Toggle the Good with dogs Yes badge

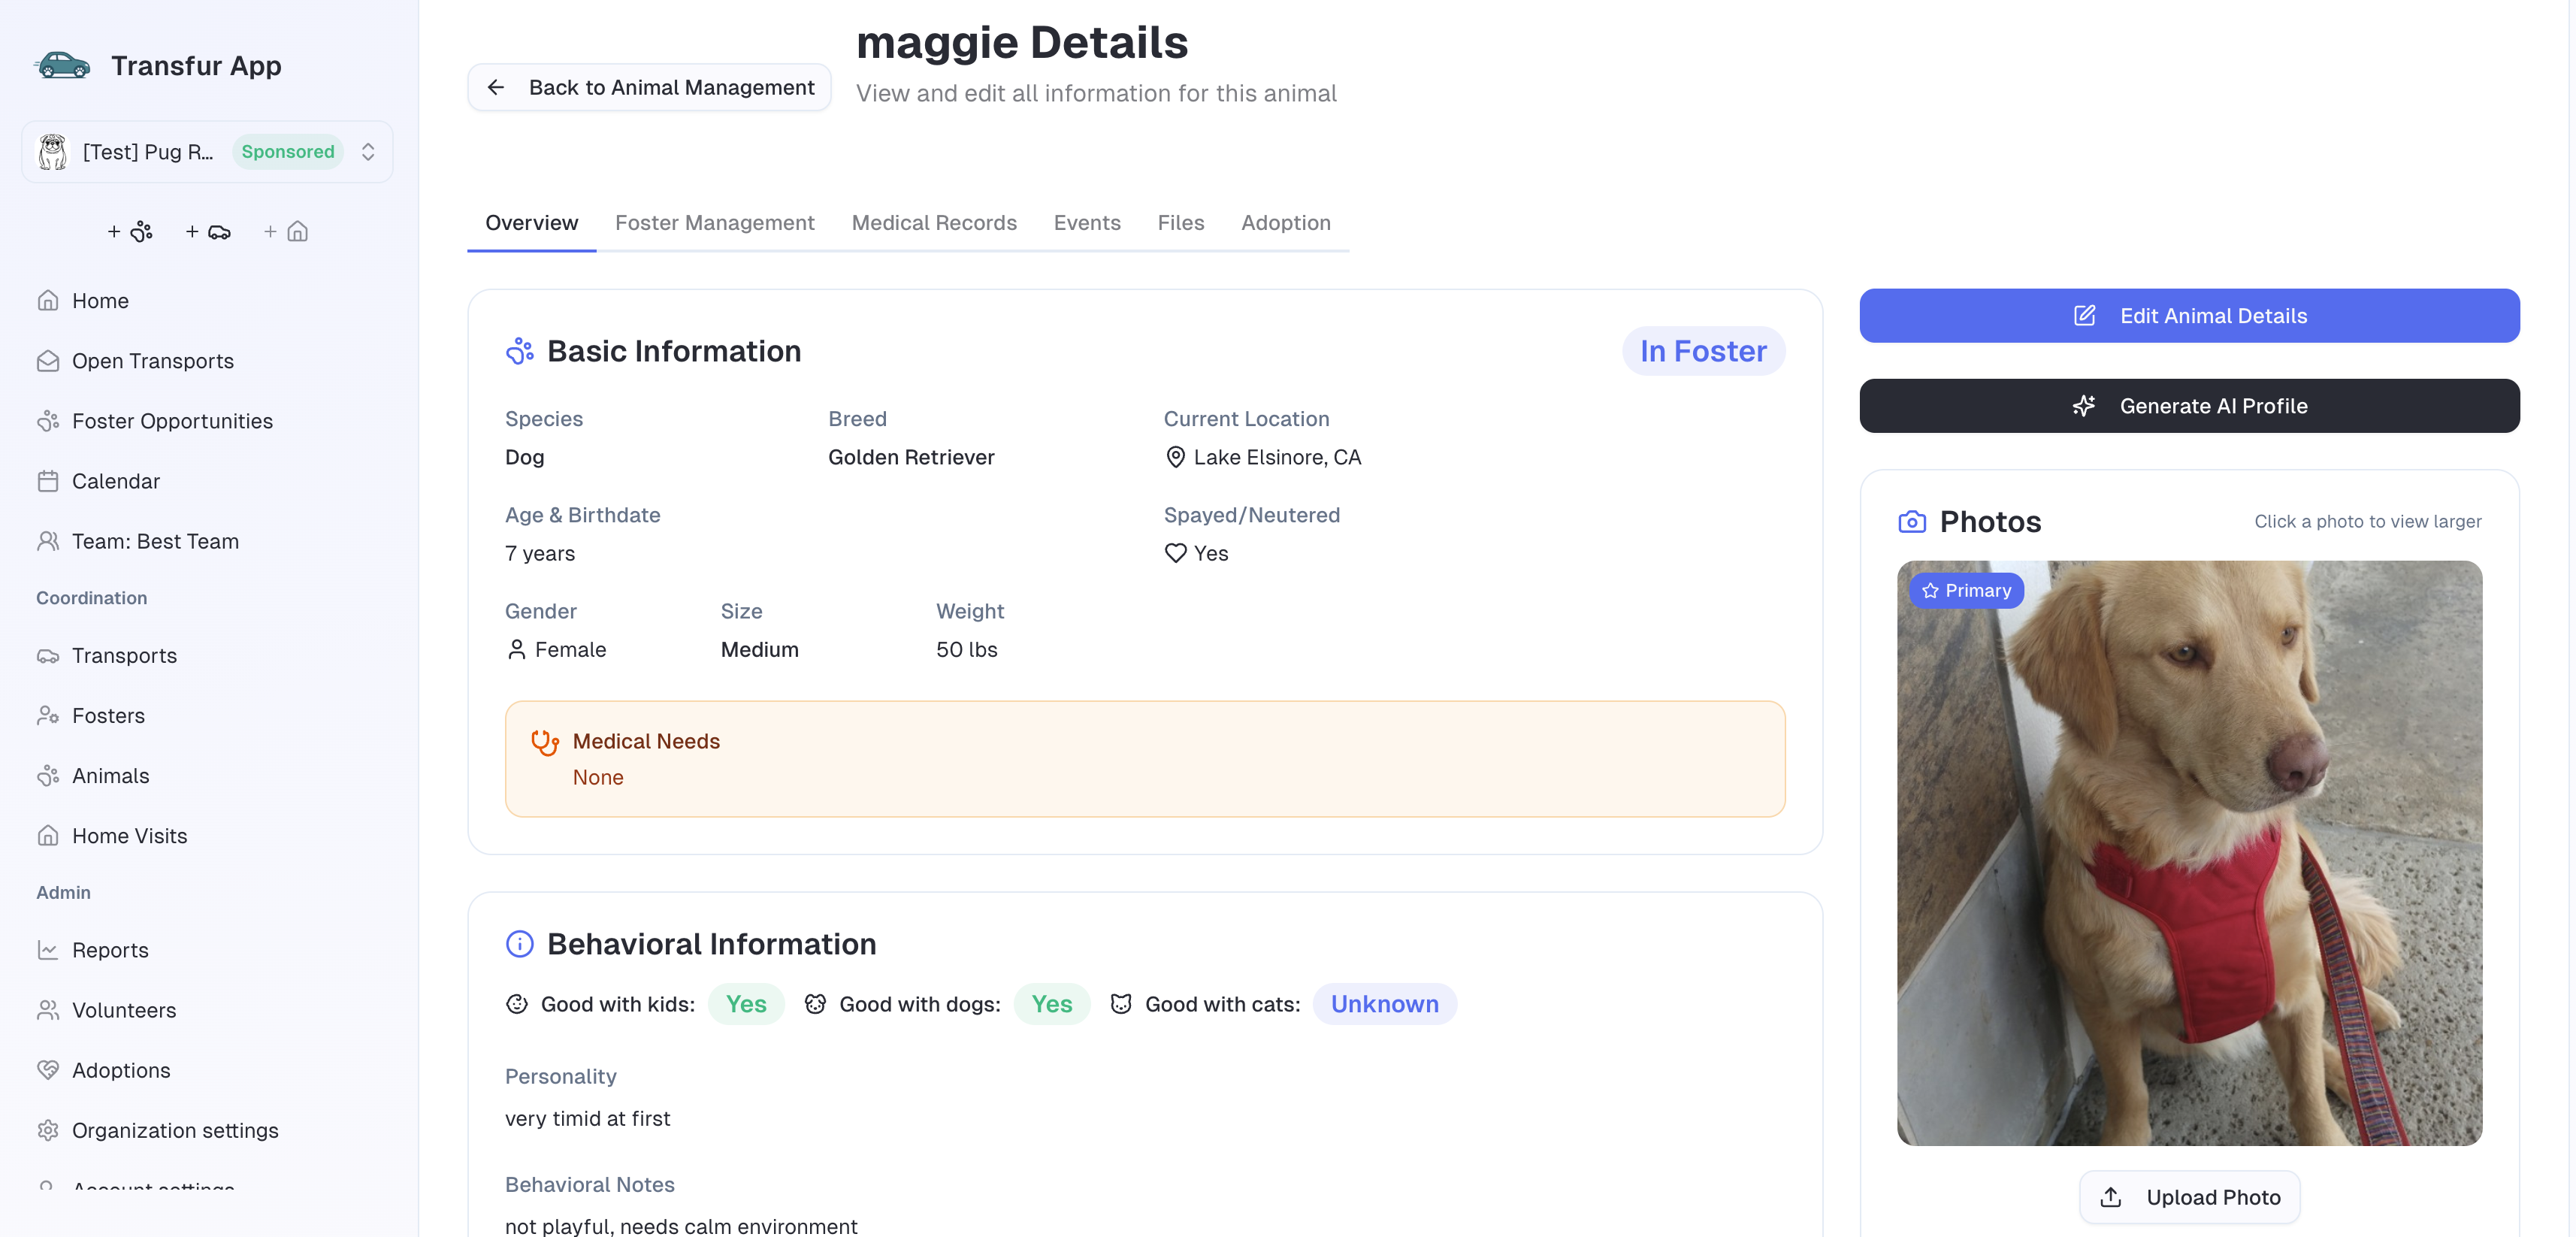1051,1004
